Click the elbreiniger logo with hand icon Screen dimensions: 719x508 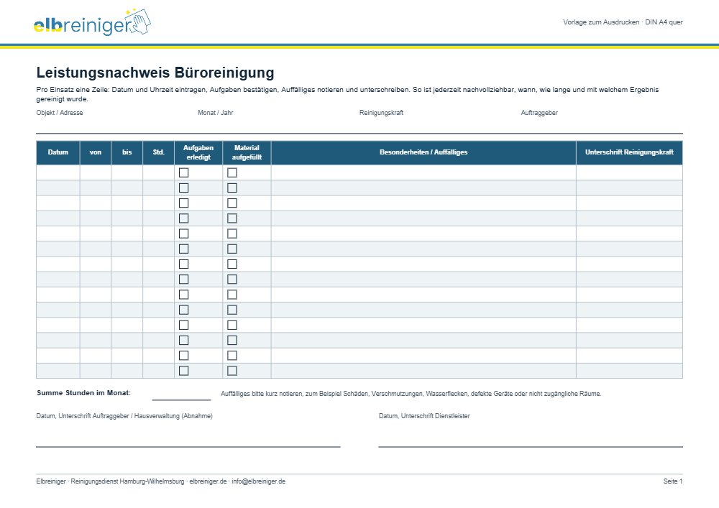pyautogui.click(x=92, y=22)
